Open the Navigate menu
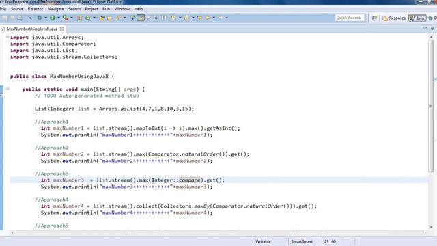Viewport: 437px width, 246px height. coord(56,9)
